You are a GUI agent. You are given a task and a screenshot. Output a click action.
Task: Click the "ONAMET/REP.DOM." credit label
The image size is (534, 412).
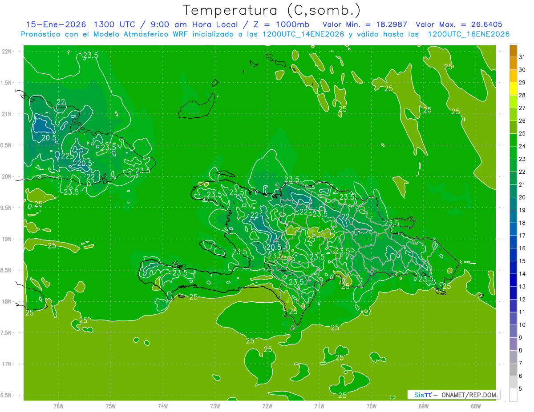[x=469, y=395]
